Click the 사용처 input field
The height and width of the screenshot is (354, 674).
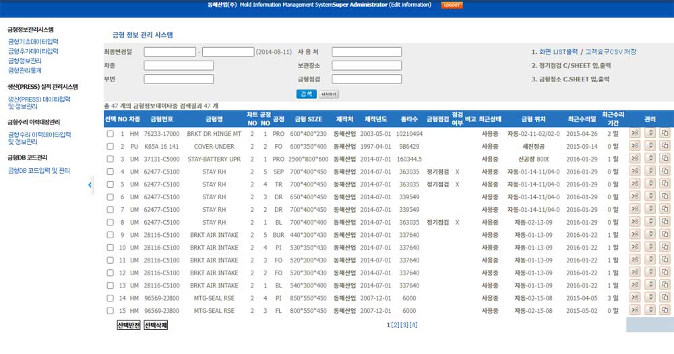click(367, 52)
